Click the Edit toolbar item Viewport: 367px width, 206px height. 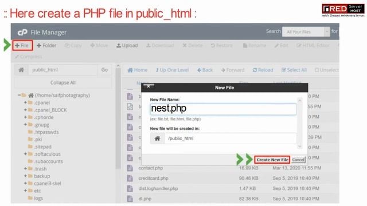click(282, 45)
